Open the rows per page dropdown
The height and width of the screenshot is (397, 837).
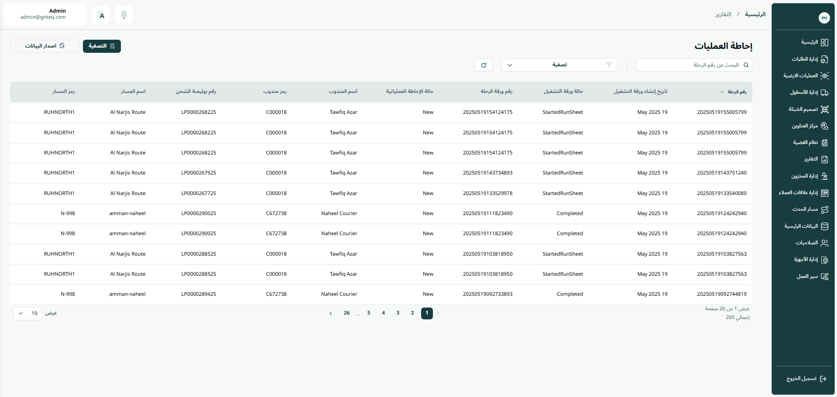(27, 313)
